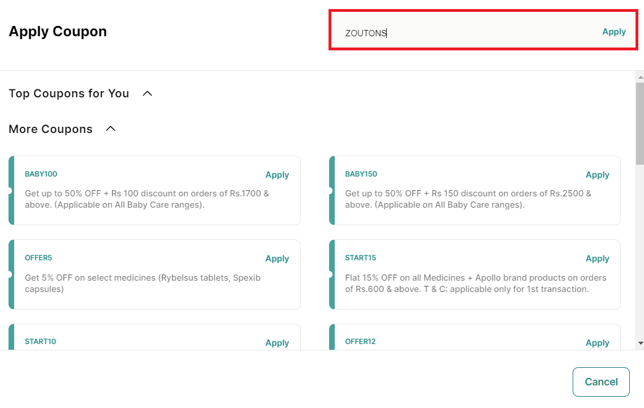644x408 pixels.
Task: Apply the START10 coupon
Action: coord(277,342)
